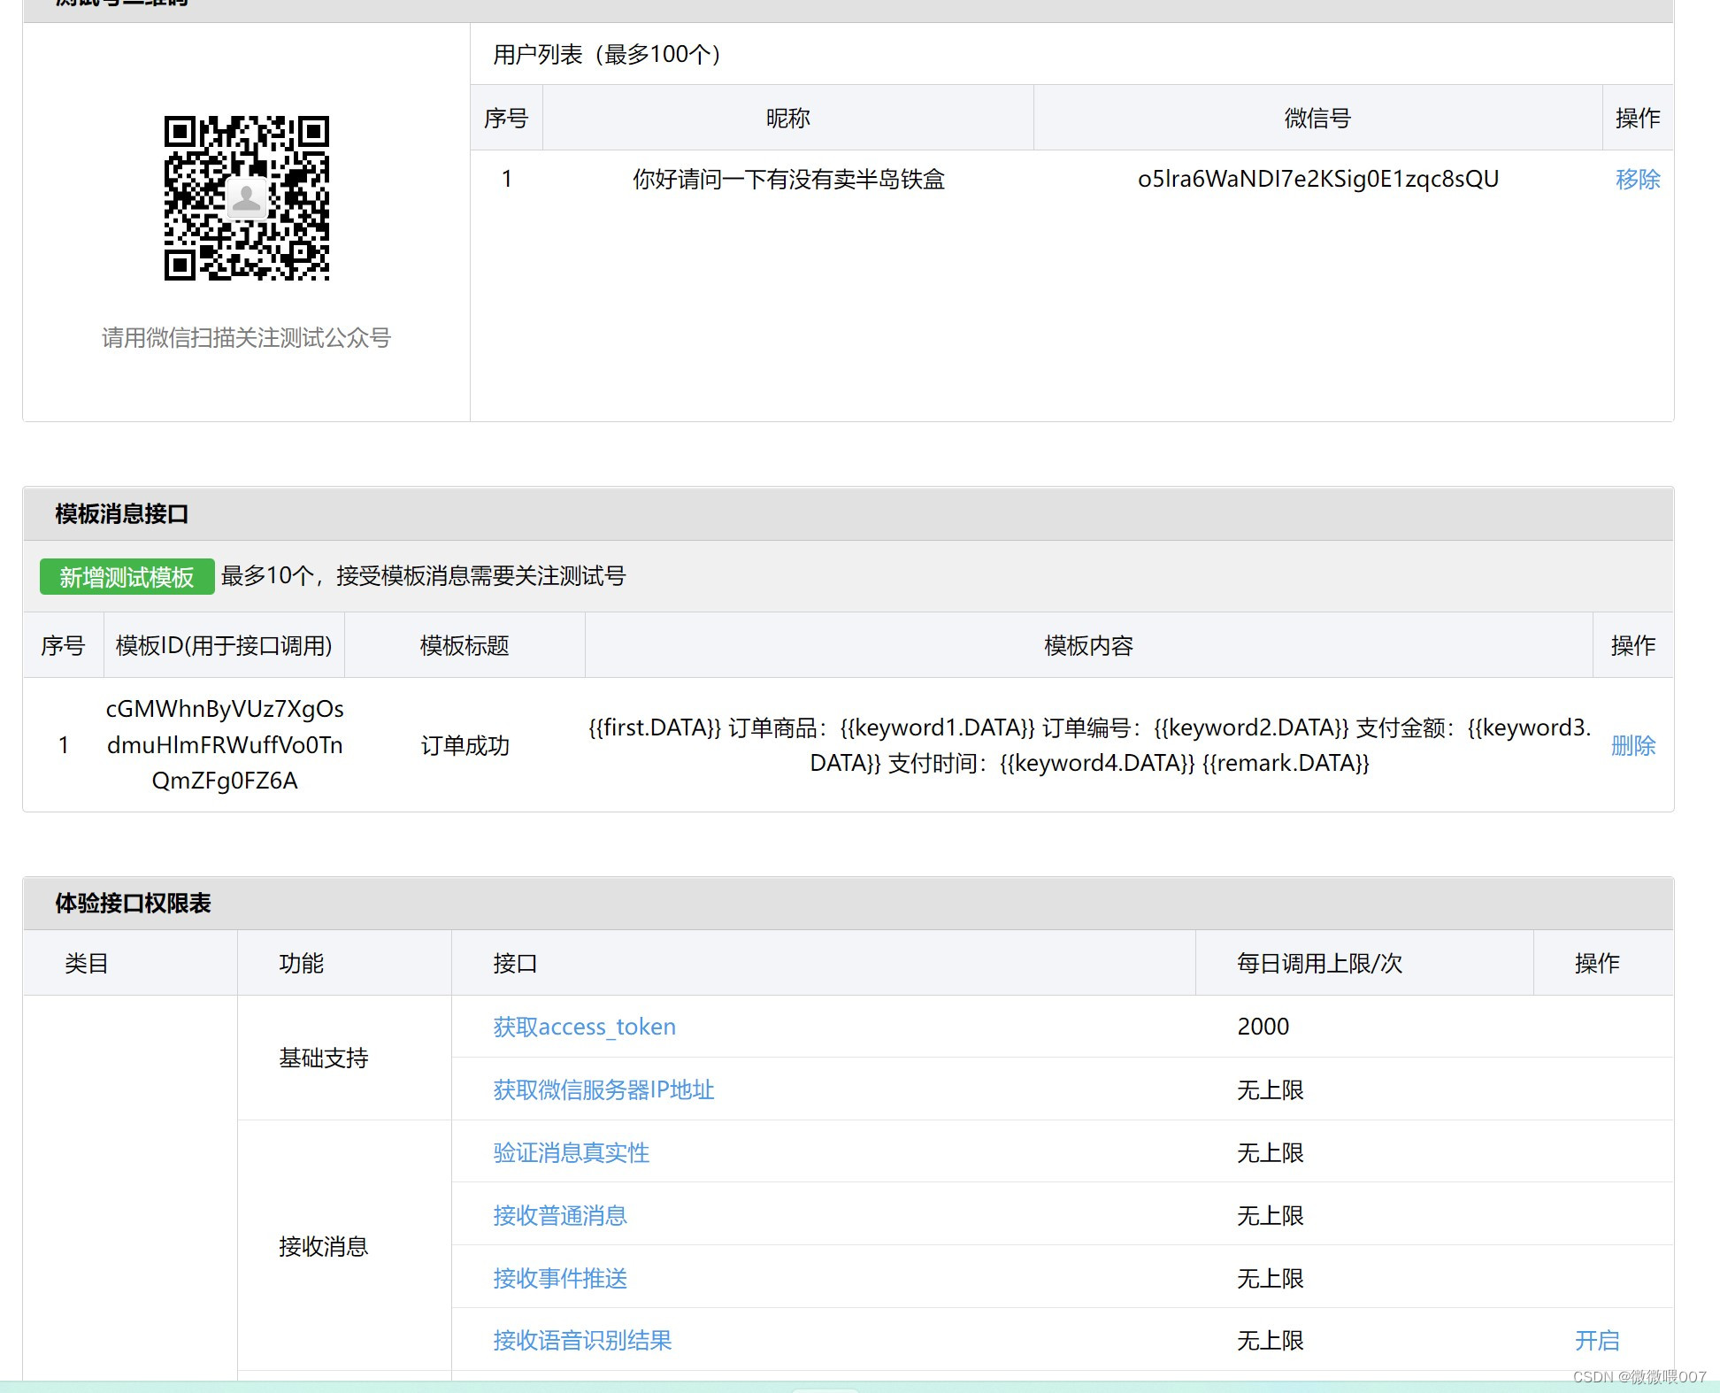Image resolution: width=1720 pixels, height=1393 pixels.
Task: Click the 每日调用上限/次 column header
Action: [x=1319, y=963]
